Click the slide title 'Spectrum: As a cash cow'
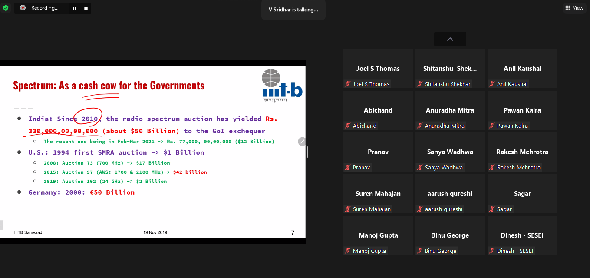 coord(109,86)
